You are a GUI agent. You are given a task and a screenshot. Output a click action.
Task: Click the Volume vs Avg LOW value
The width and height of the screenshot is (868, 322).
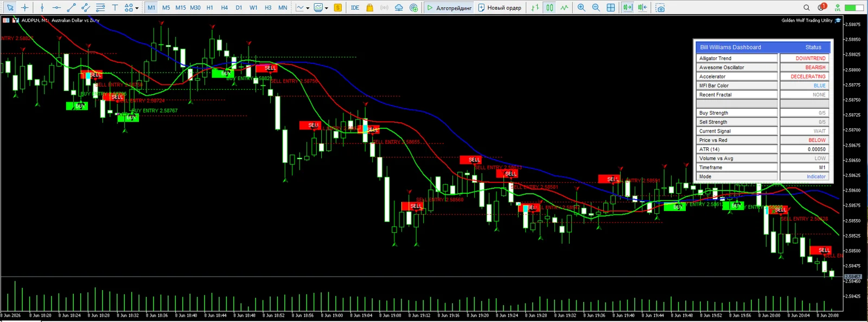[820, 159]
